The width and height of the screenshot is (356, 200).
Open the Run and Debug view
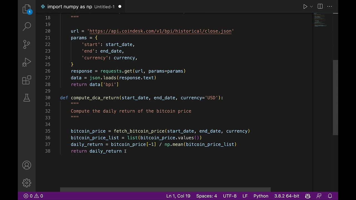[x=27, y=62]
